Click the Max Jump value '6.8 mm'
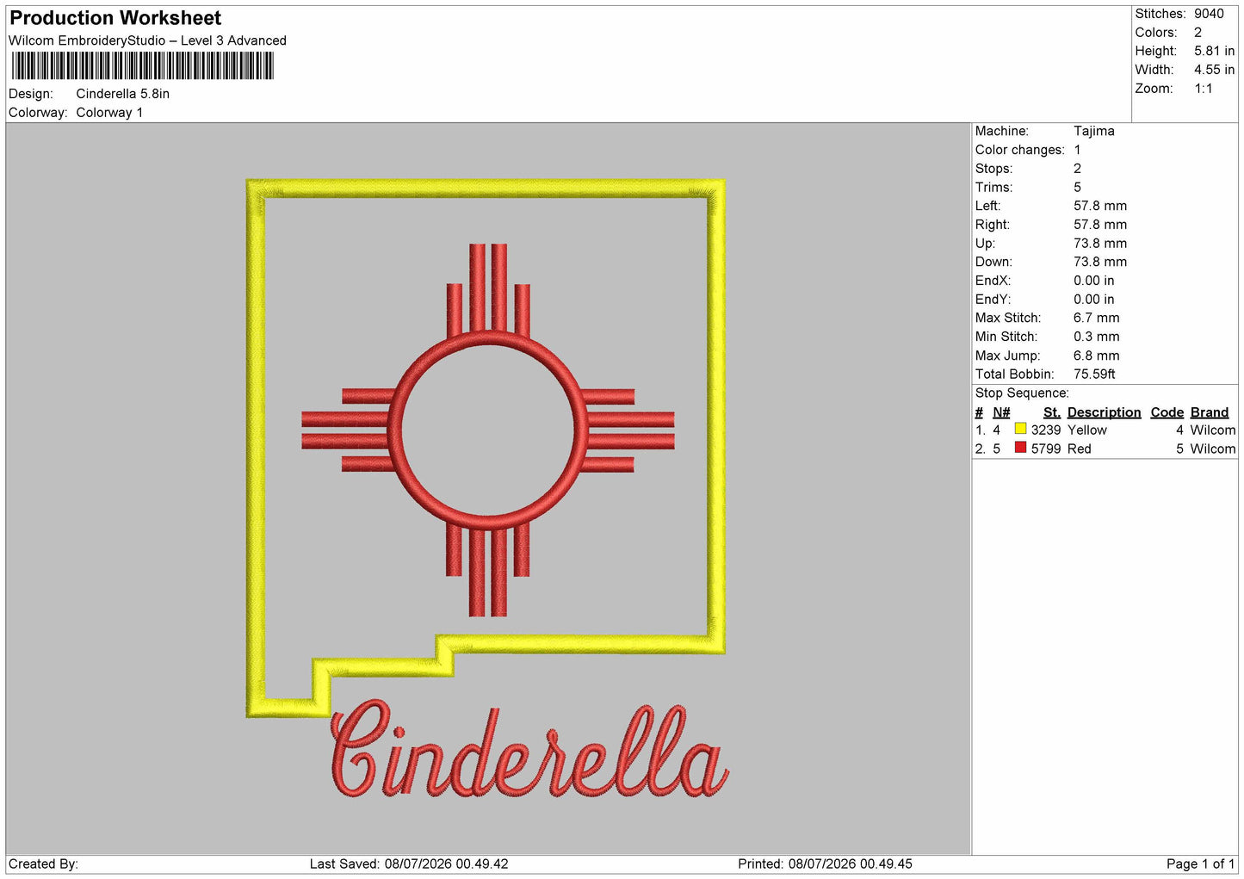This screenshot has height=879, width=1244. tap(1096, 356)
